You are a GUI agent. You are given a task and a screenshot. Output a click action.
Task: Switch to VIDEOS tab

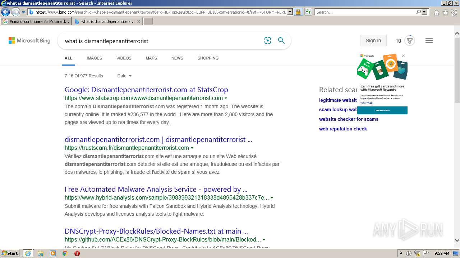[x=124, y=58]
